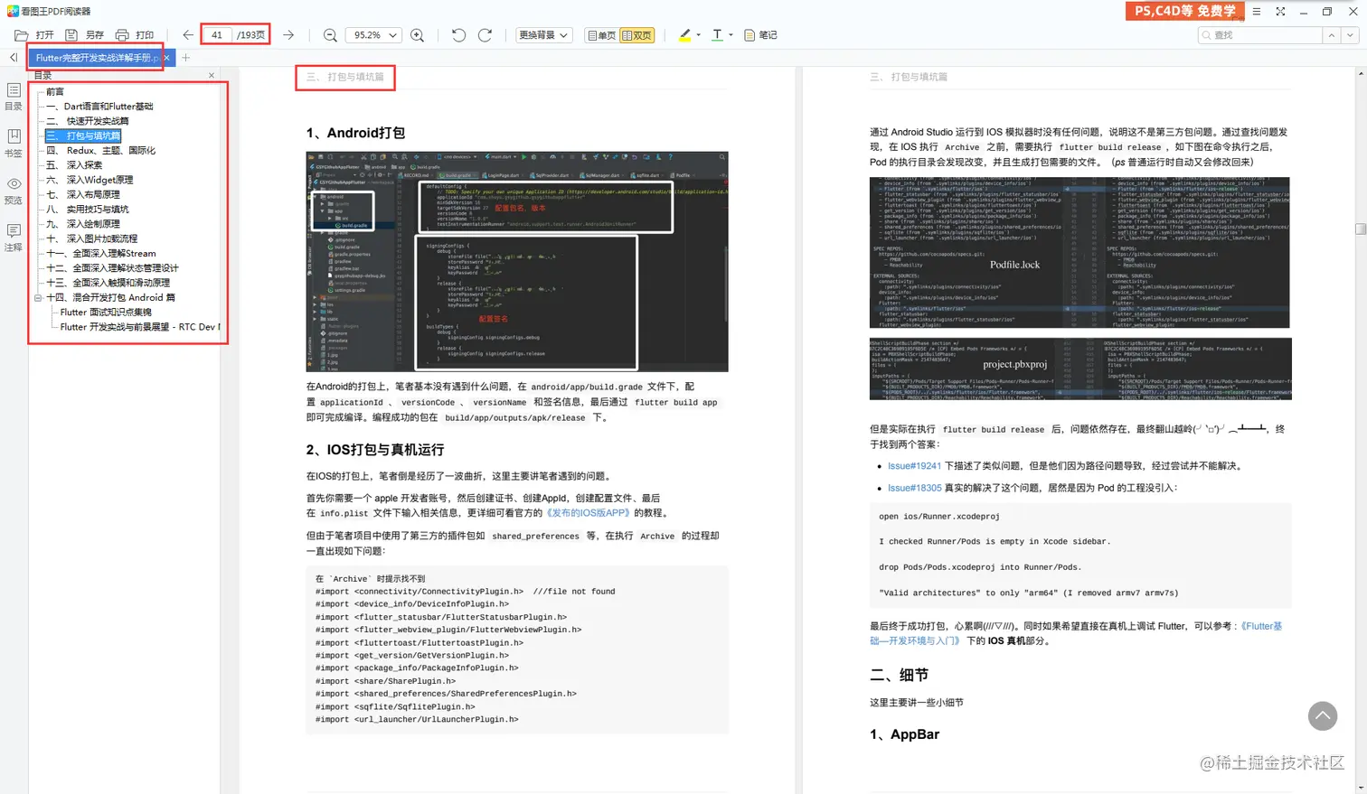Image resolution: width=1367 pixels, height=794 pixels.
Task: Open highlighter color dropdown arrow
Action: pyautogui.click(x=699, y=35)
